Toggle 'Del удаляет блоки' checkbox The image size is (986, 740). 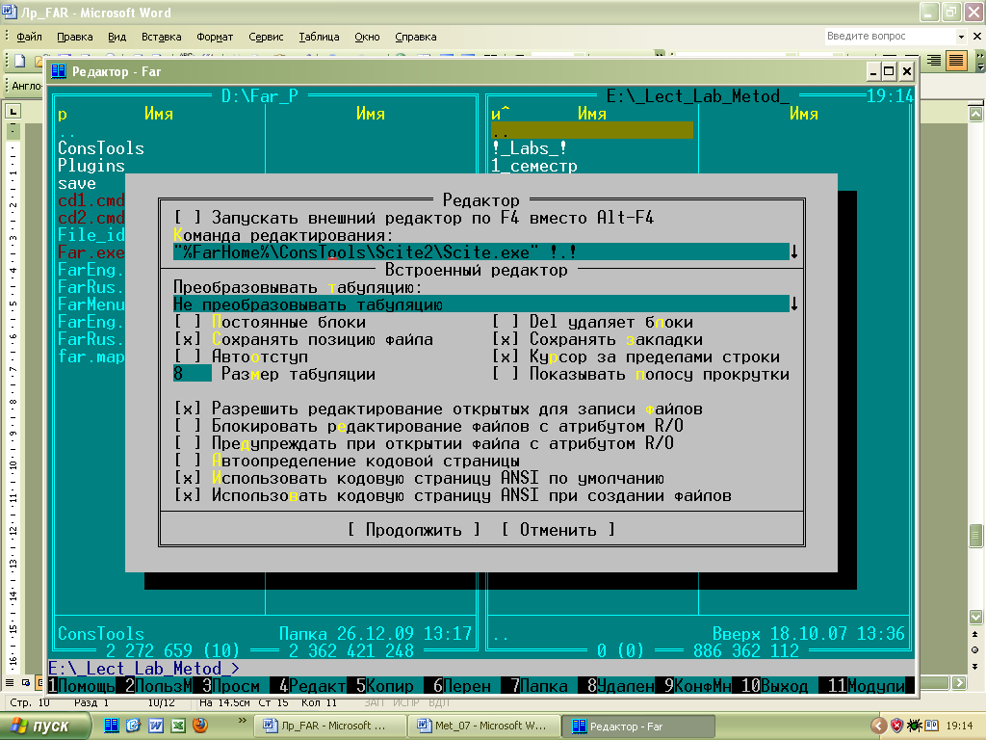click(x=505, y=322)
